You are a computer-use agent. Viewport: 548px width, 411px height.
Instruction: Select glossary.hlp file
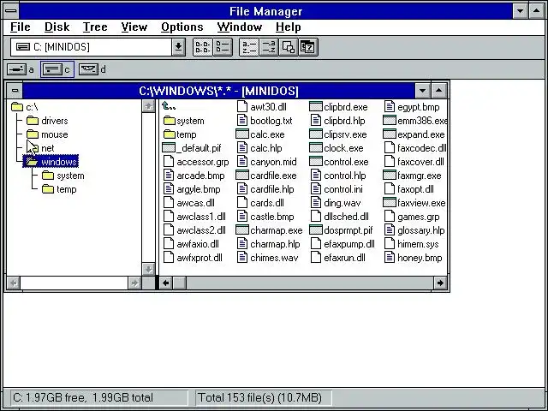pyautogui.click(x=414, y=230)
